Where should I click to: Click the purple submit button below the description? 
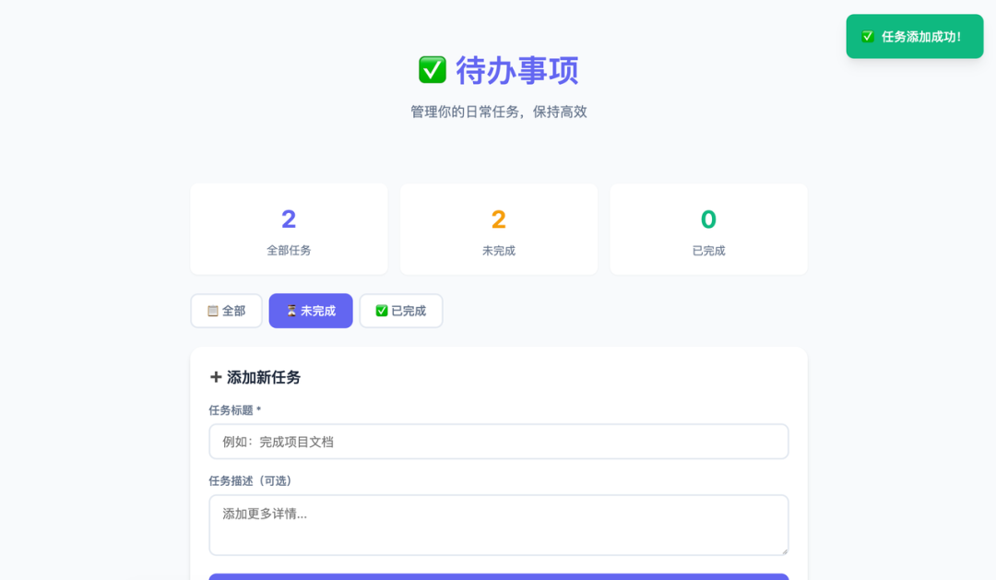tap(499, 577)
